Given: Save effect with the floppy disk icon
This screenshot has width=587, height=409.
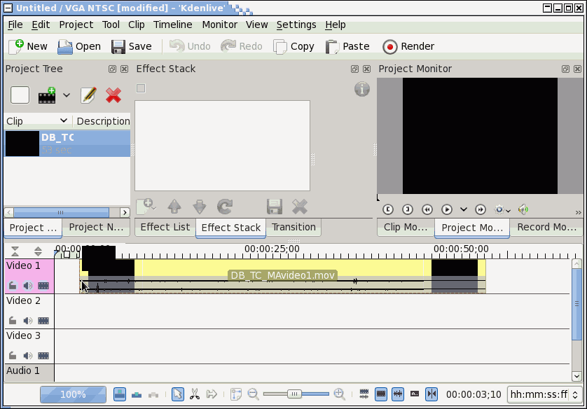Looking at the screenshot, I should pos(275,207).
